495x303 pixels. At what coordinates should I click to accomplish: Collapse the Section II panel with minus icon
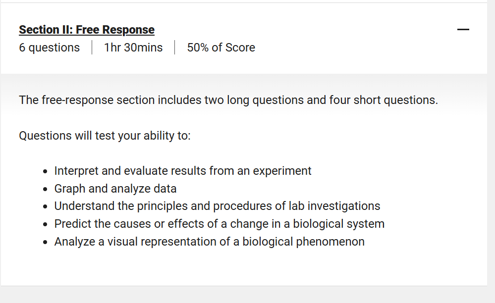(463, 30)
